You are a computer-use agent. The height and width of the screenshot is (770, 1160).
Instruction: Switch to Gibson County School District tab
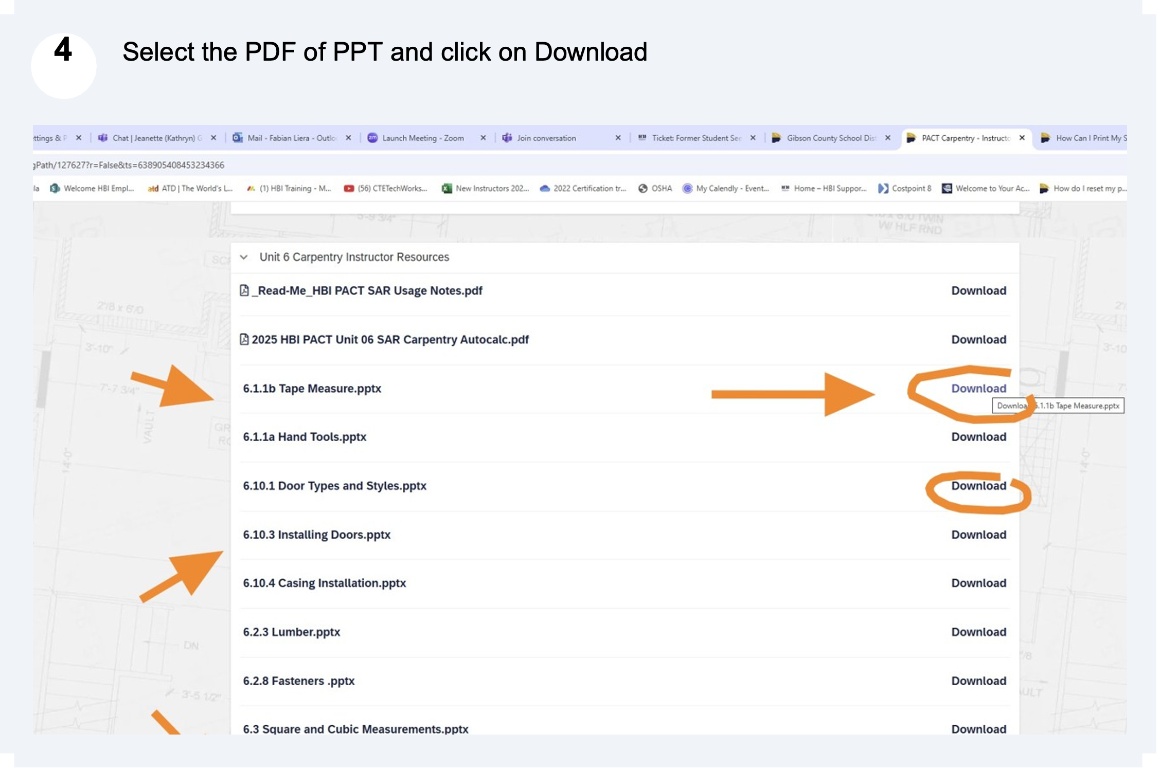coord(830,138)
